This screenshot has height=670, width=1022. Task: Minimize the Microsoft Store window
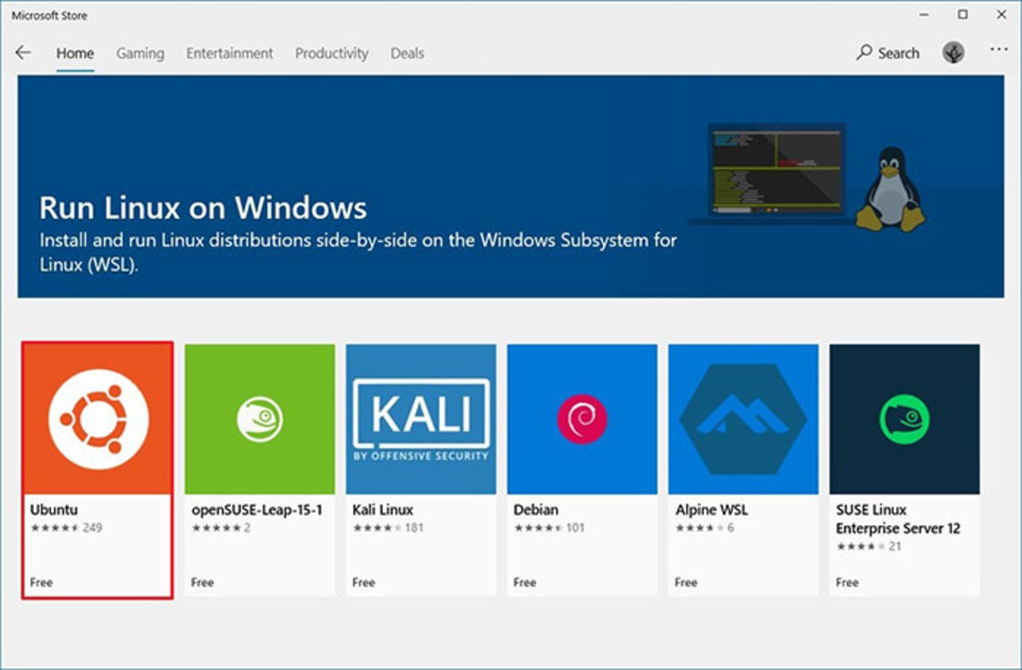pos(924,15)
